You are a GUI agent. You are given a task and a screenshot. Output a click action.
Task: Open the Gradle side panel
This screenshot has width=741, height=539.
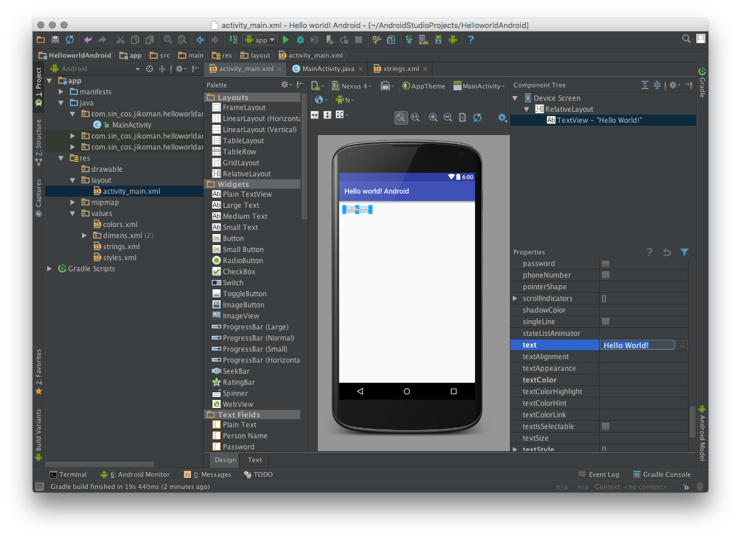click(x=702, y=83)
